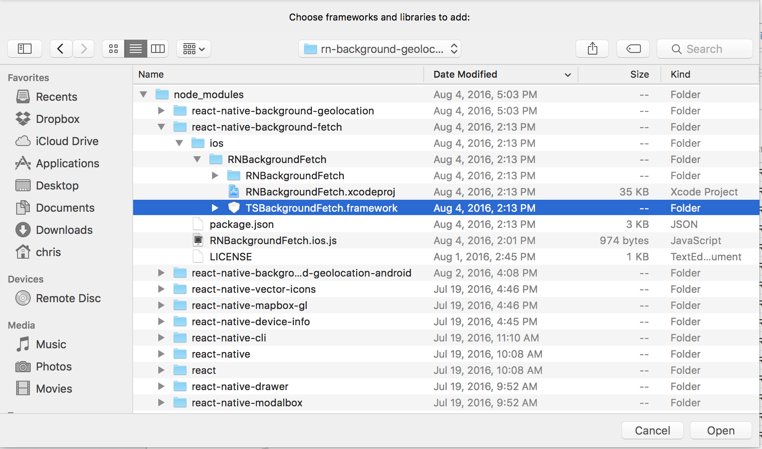The width and height of the screenshot is (762, 449).
Task: Collapse the node_modules folder
Action: (x=143, y=94)
